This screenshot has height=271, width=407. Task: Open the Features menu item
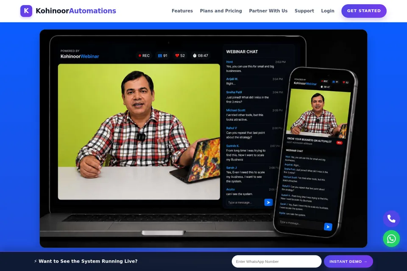pyautogui.click(x=182, y=11)
